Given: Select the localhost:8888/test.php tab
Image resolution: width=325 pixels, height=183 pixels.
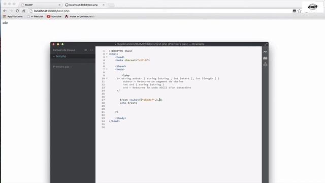Looking at the screenshot, I should [84, 5].
